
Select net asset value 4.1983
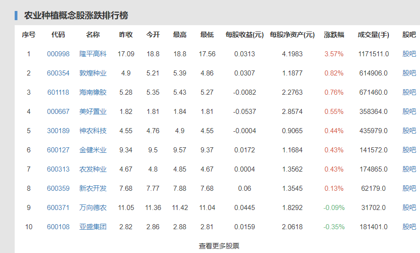292,54
